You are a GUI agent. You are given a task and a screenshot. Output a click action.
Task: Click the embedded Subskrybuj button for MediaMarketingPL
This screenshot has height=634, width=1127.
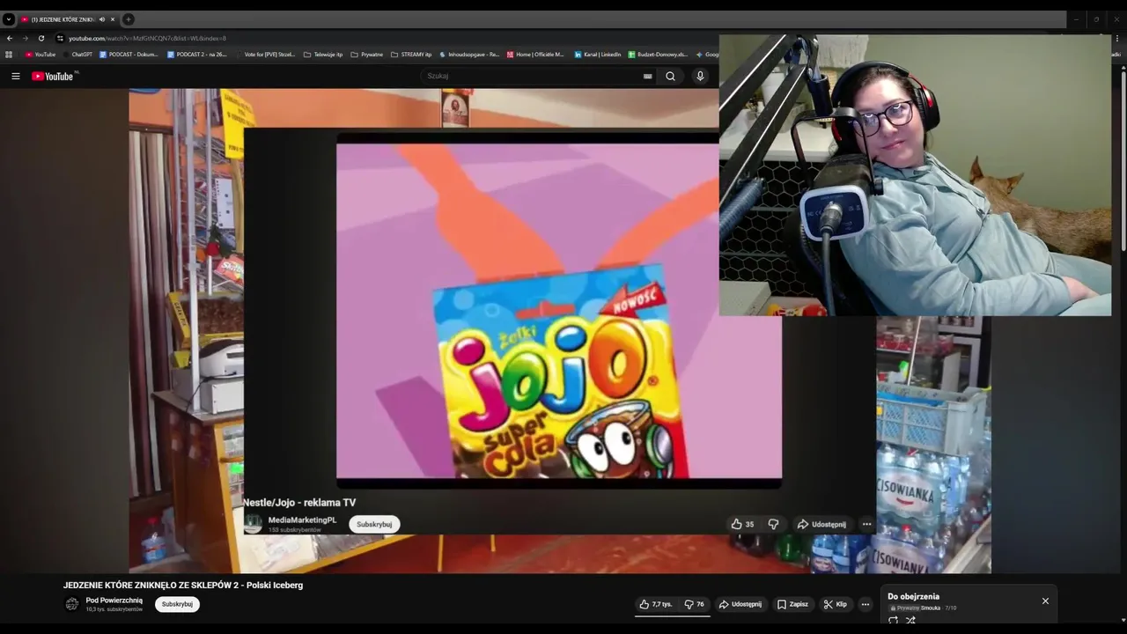tap(374, 524)
